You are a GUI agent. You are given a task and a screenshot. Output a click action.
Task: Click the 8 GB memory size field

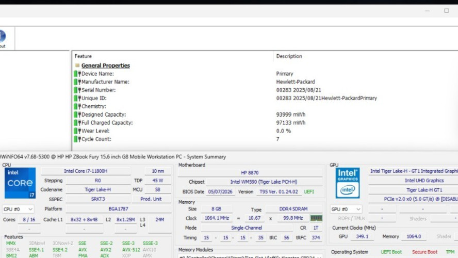pos(217,209)
